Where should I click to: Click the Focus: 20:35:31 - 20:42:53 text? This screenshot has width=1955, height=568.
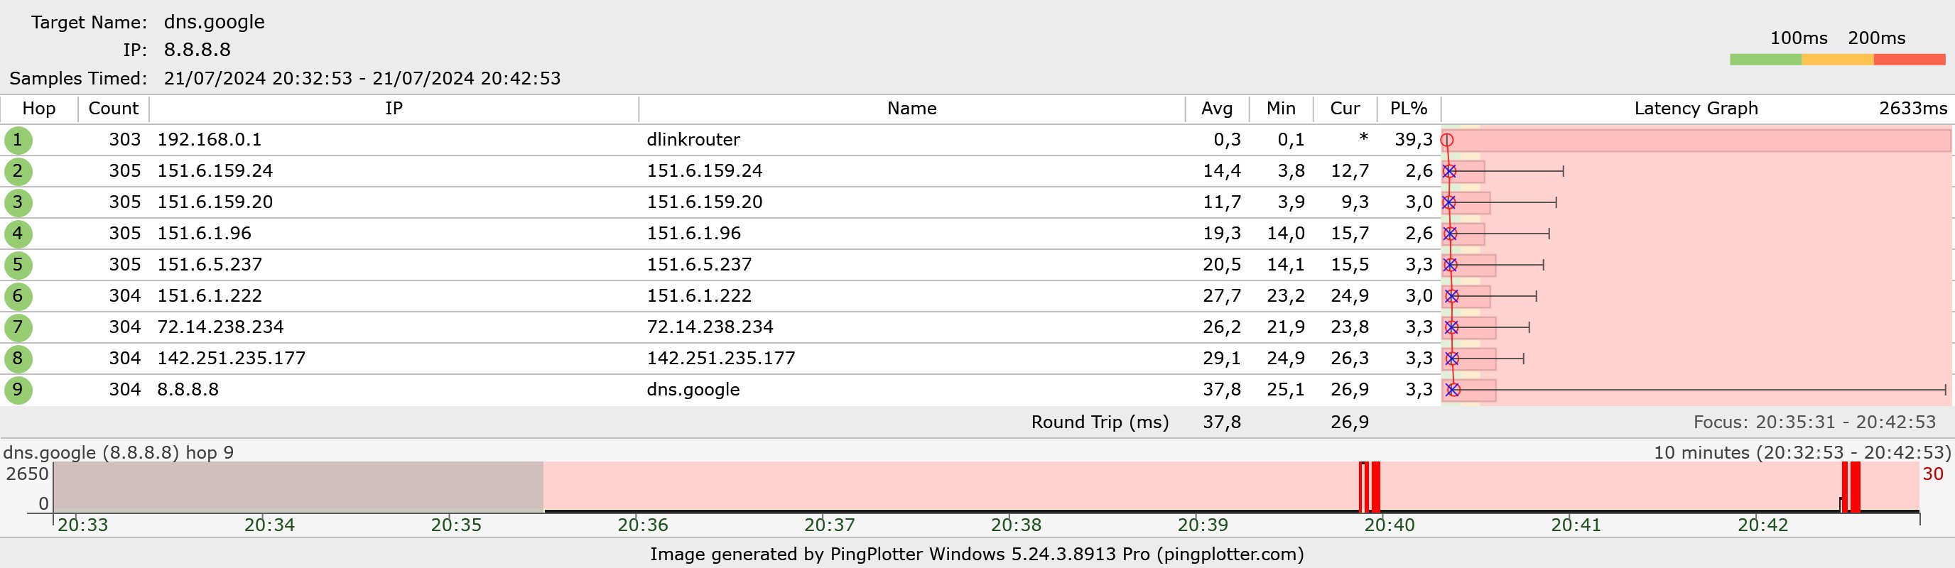click(x=1814, y=422)
